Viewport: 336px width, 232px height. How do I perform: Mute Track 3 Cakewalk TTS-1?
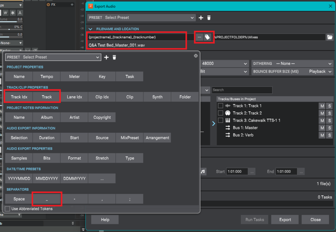322,120
